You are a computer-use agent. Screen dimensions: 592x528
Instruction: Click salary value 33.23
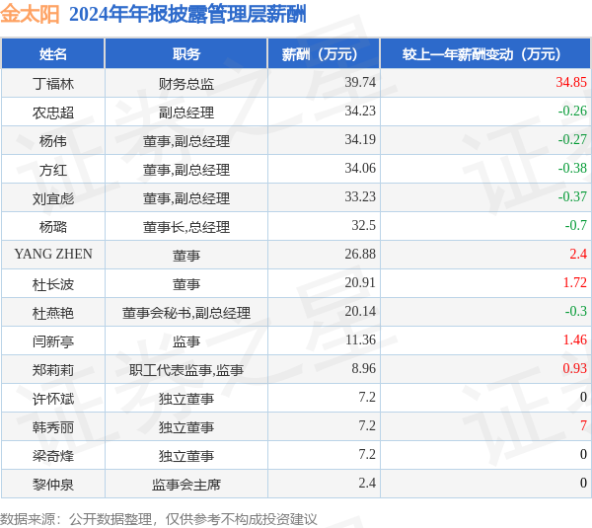point(360,196)
